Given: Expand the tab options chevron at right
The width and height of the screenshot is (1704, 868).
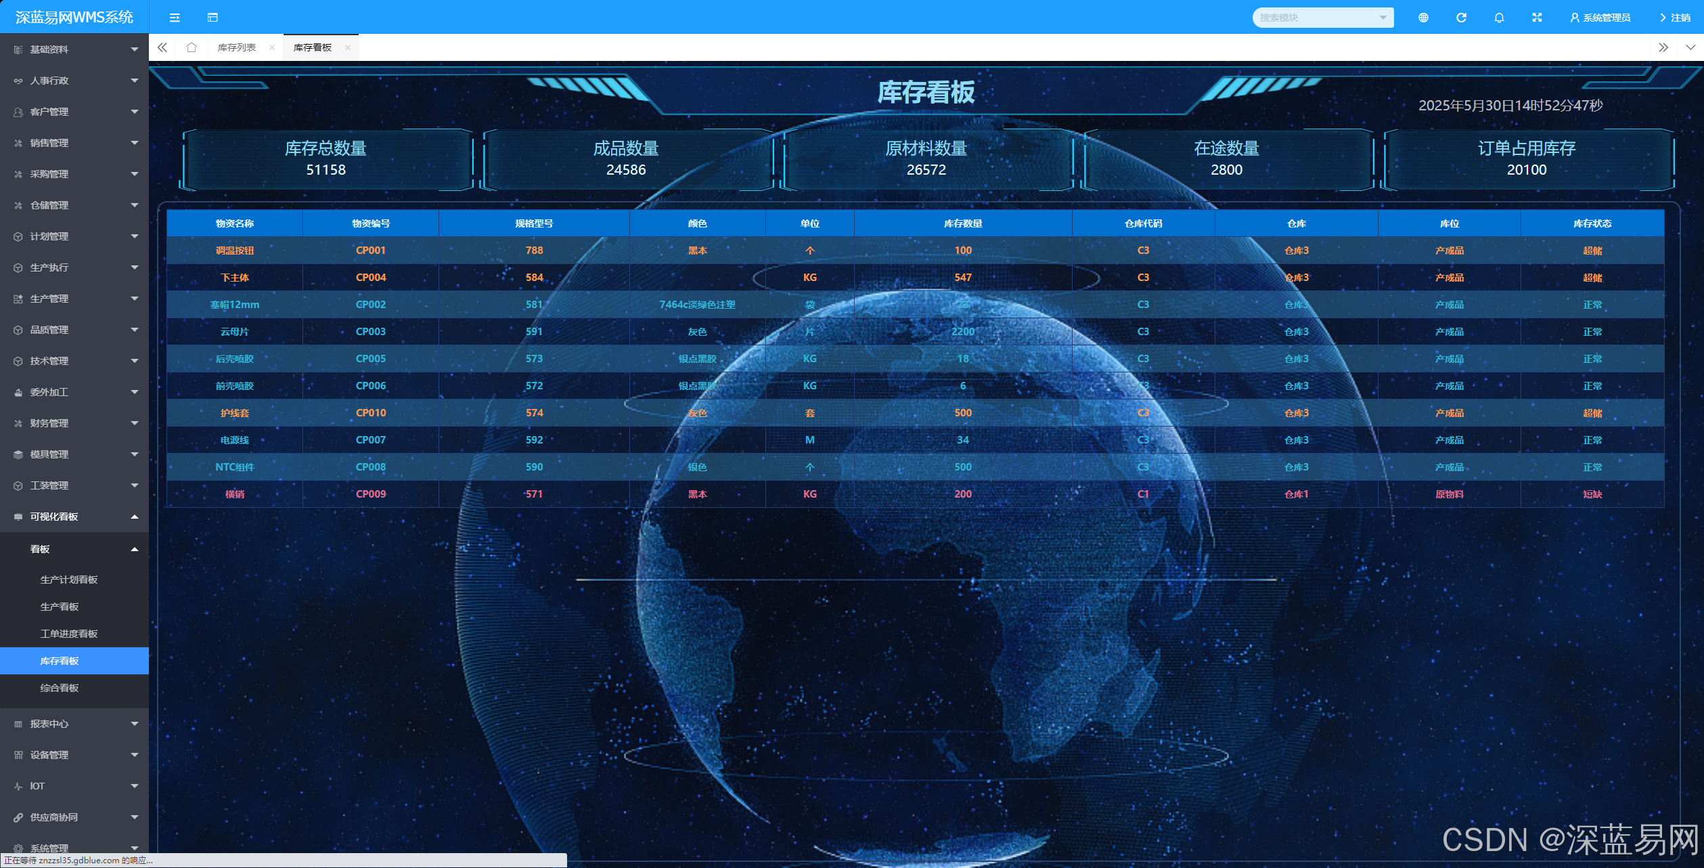Looking at the screenshot, I should pyautogui.click(x=1690, y=47).
